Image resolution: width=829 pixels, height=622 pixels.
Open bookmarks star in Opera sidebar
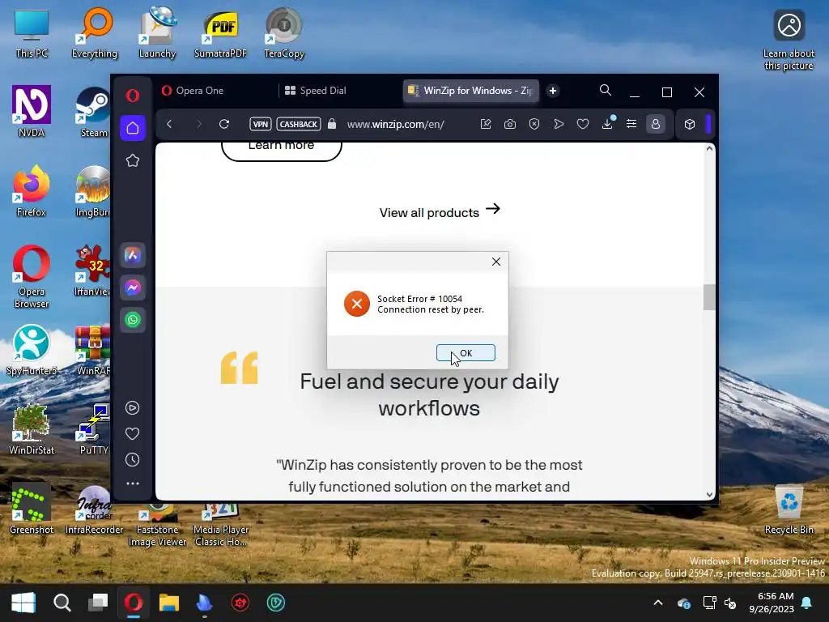point(133,161)
